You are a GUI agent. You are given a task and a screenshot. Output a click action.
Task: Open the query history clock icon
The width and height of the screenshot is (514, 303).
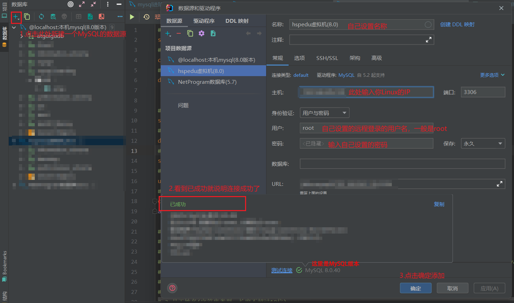point(146,16)
